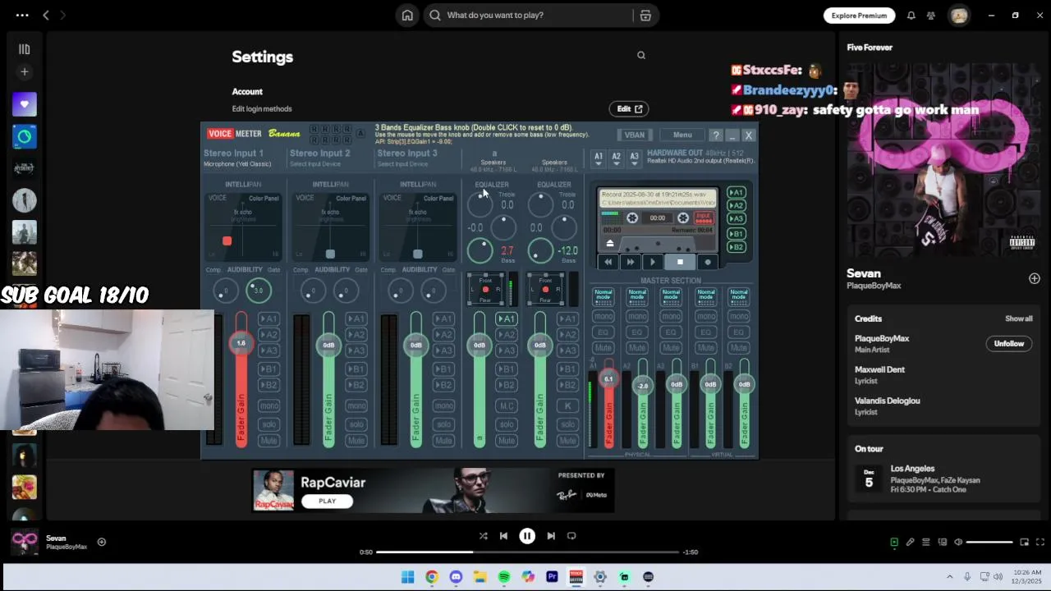Viewport: 1051px width, 591px height.
Task: Open Voicemeeter Menu
Action: [682, 135]
